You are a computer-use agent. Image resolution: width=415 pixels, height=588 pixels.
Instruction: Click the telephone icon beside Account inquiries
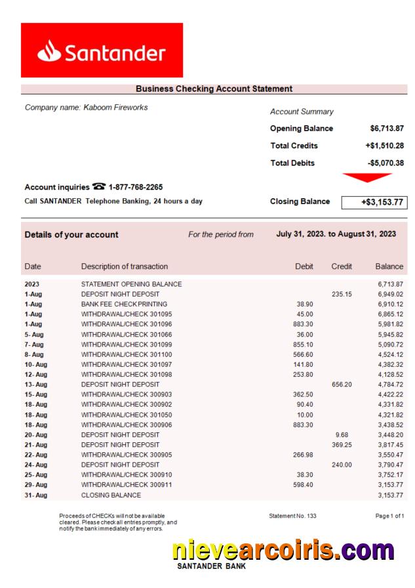point(100,187)
